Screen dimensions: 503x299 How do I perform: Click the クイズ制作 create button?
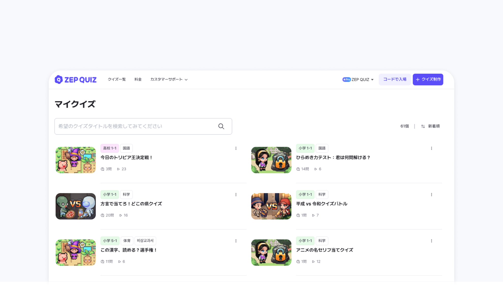[428, 79]
